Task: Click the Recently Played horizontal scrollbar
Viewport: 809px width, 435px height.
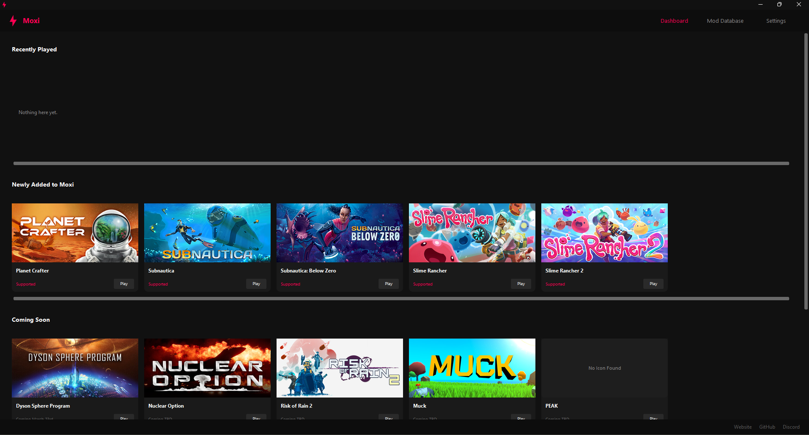Action: 401,163
